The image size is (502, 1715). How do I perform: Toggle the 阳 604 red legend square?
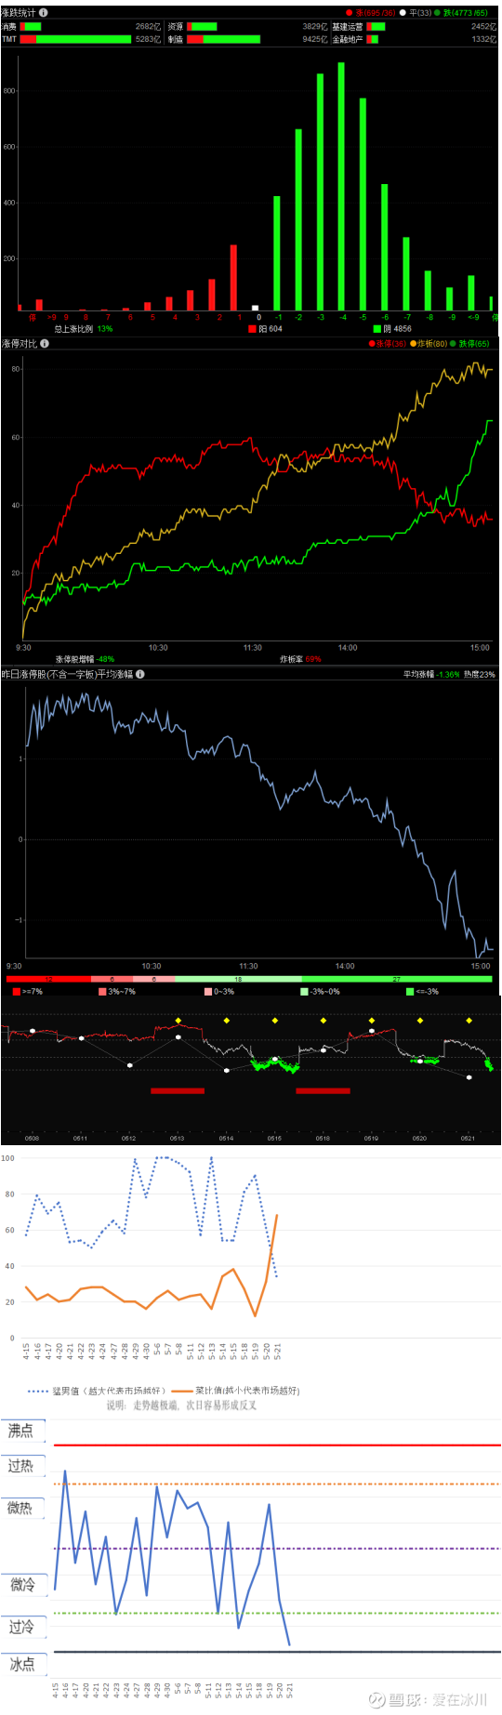pos(252,328)
